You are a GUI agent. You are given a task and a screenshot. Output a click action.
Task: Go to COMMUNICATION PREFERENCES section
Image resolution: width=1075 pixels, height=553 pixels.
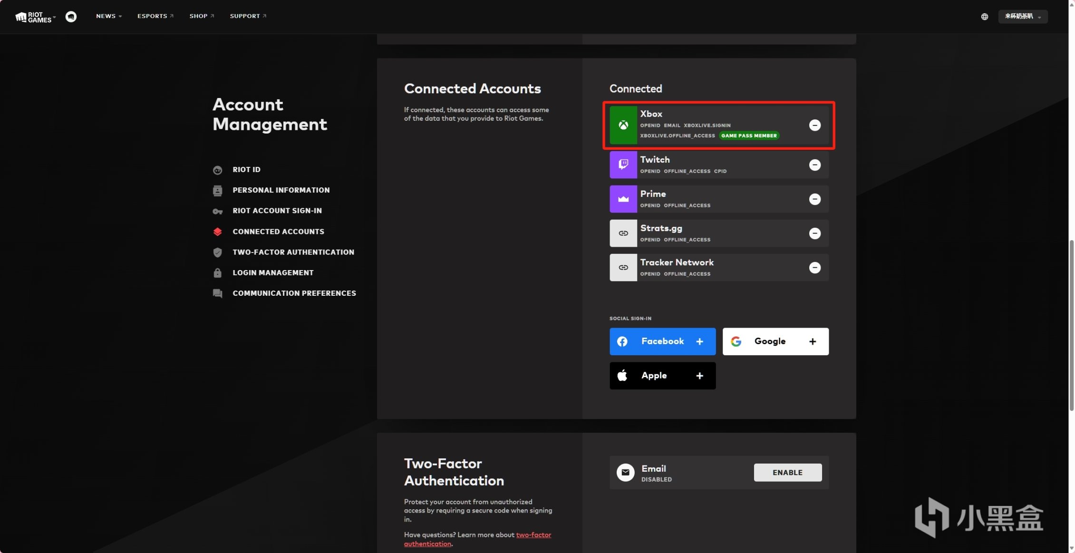tap(294, 293)
